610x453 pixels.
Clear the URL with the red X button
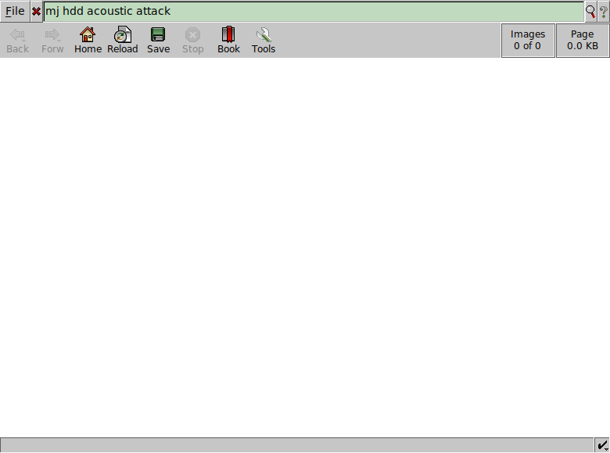(36, 12)
